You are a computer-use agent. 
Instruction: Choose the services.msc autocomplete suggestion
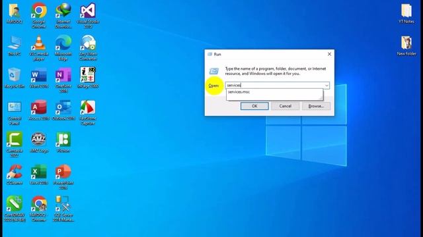(x=274, y=92)
